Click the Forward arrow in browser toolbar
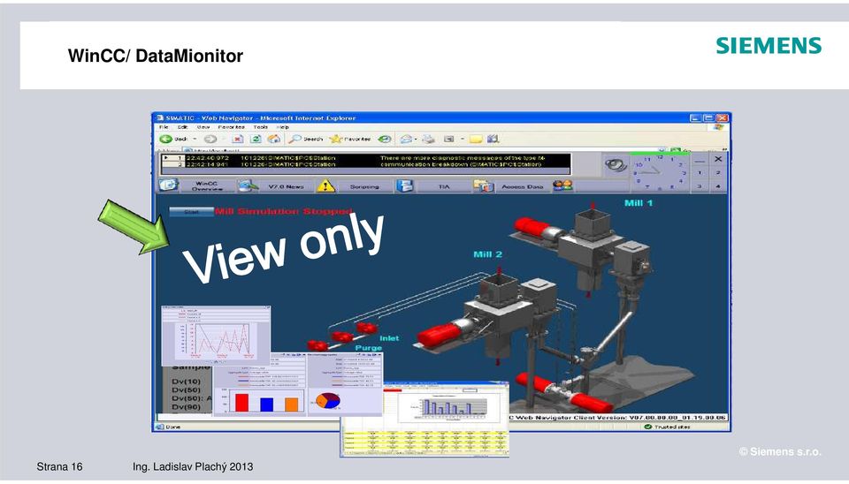This screenshot has height=484, width=849. point(210,139)
